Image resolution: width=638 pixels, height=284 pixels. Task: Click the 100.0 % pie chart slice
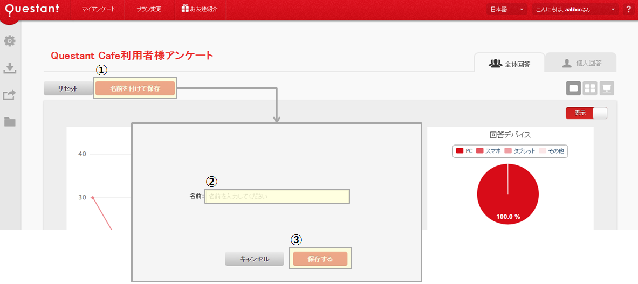tap(508, 195)
